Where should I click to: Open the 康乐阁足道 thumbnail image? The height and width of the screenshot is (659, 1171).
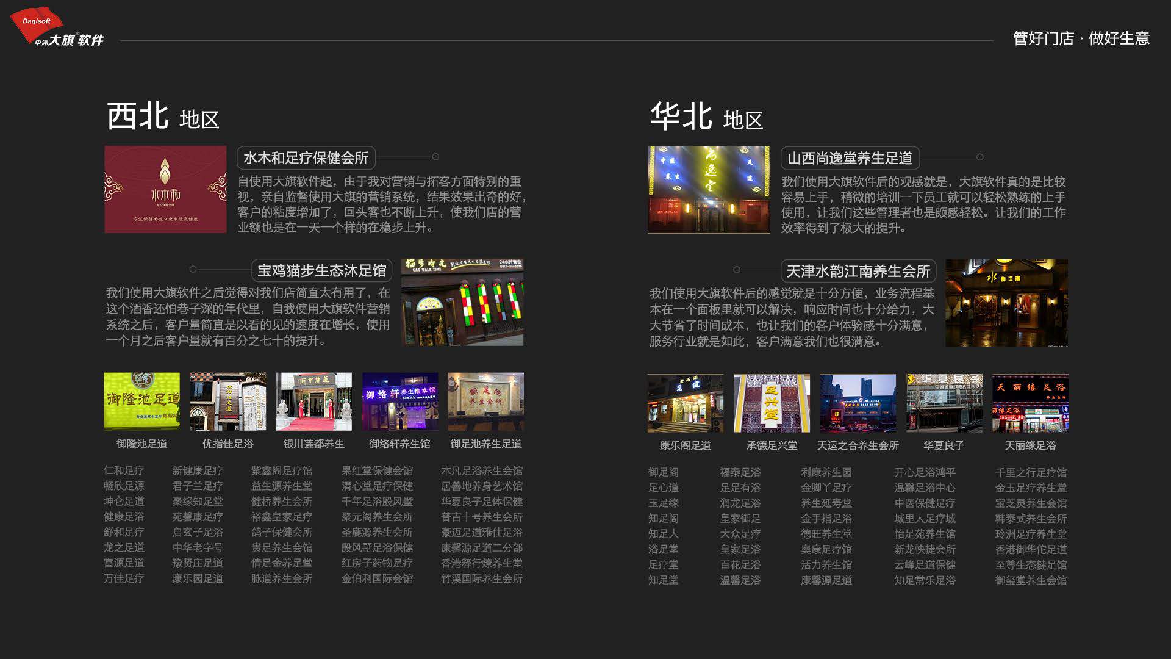(x=686, y=403)
